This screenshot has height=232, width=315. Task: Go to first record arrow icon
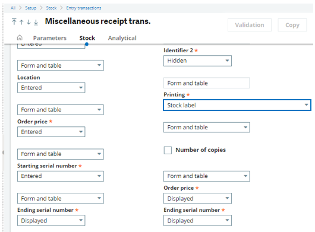tap(14, 21)
